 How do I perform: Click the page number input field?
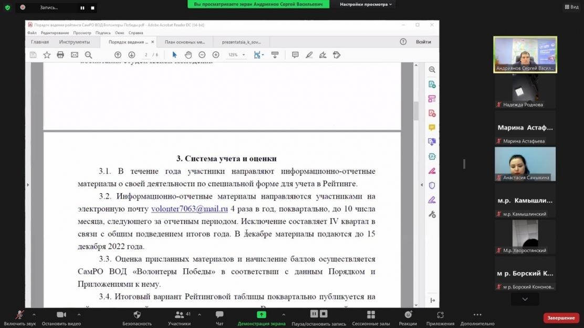pos(146,55)
